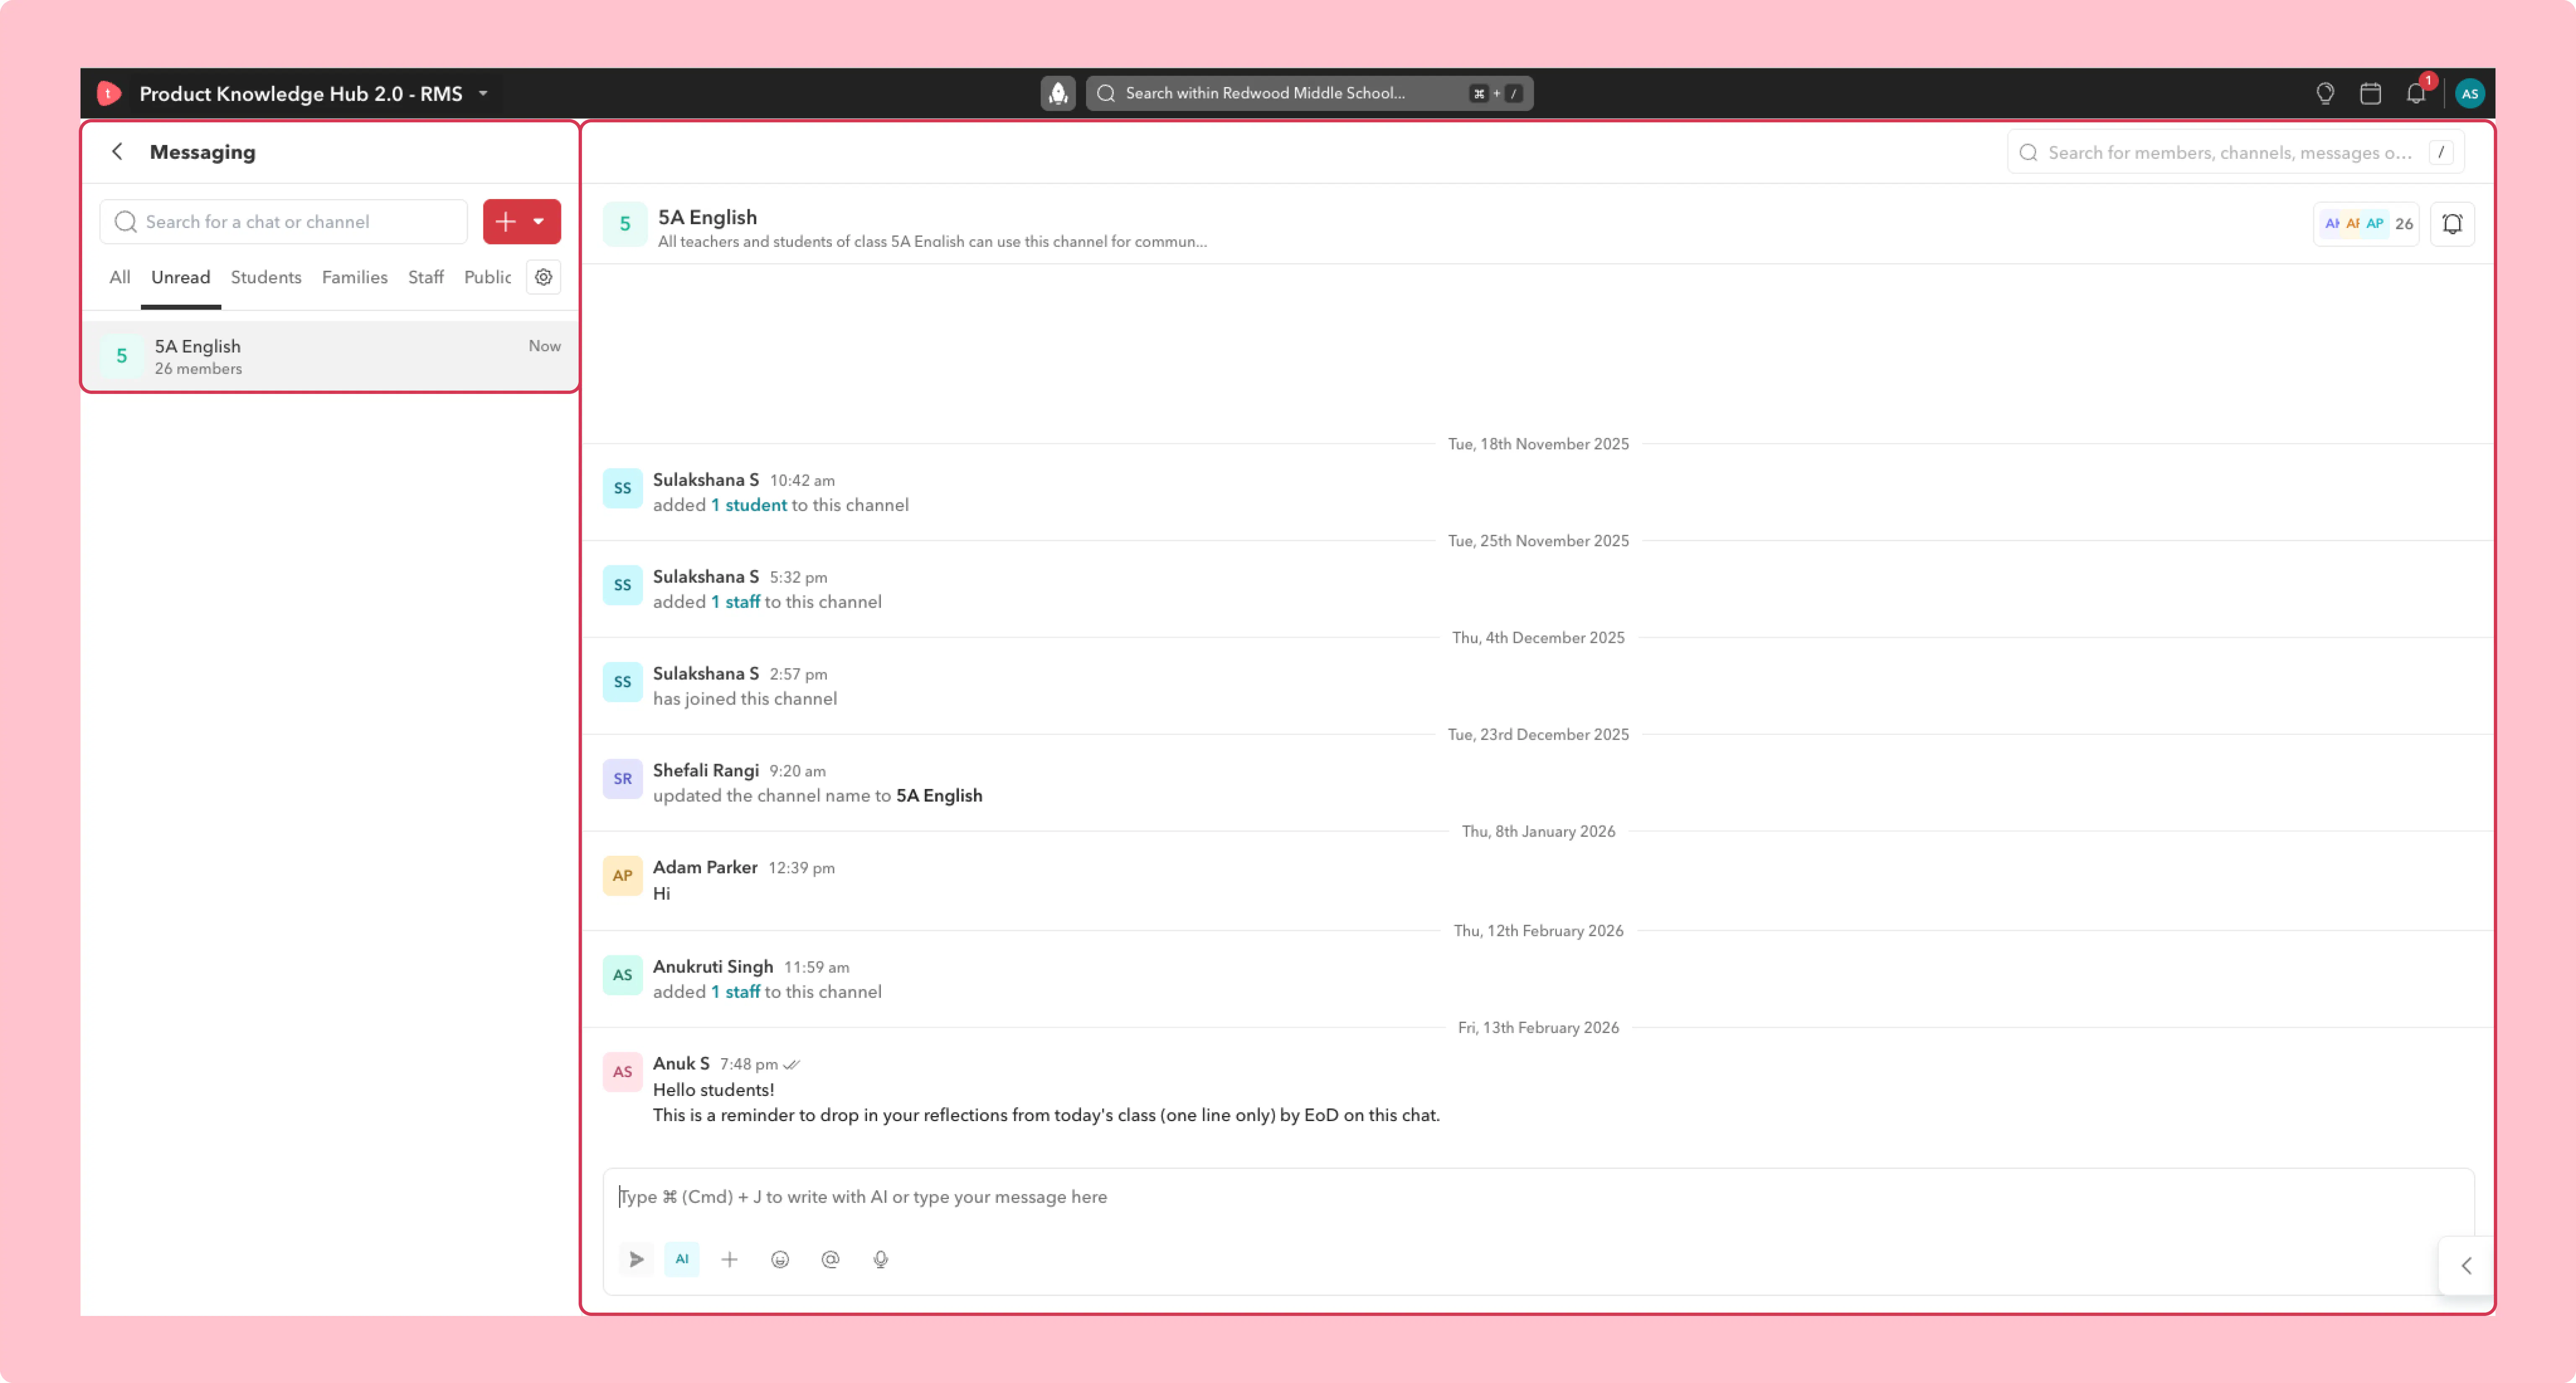This screenshot has width=2576, height=1383.
Task: Click '1 staff' link in the 5:32 pm message
Action: point(735,603)
